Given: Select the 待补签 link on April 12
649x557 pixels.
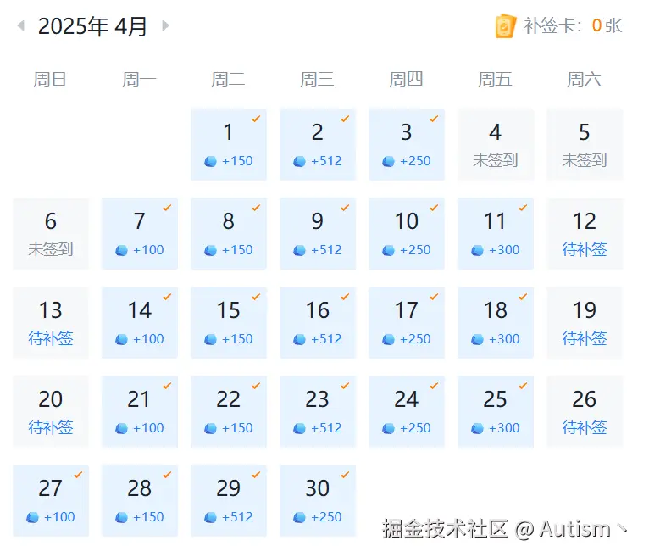Looking at the screenshot, I should [x=585, y=249].
